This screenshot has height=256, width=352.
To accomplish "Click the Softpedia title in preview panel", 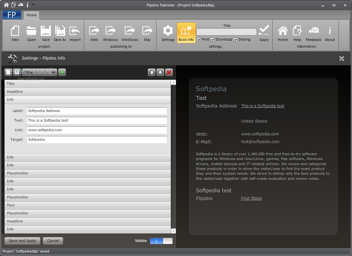I will tap(211, 89).
